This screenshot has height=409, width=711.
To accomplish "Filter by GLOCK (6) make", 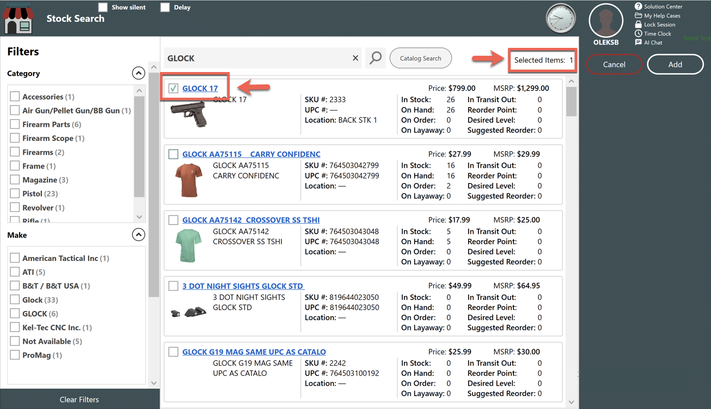I will point(15,313).
